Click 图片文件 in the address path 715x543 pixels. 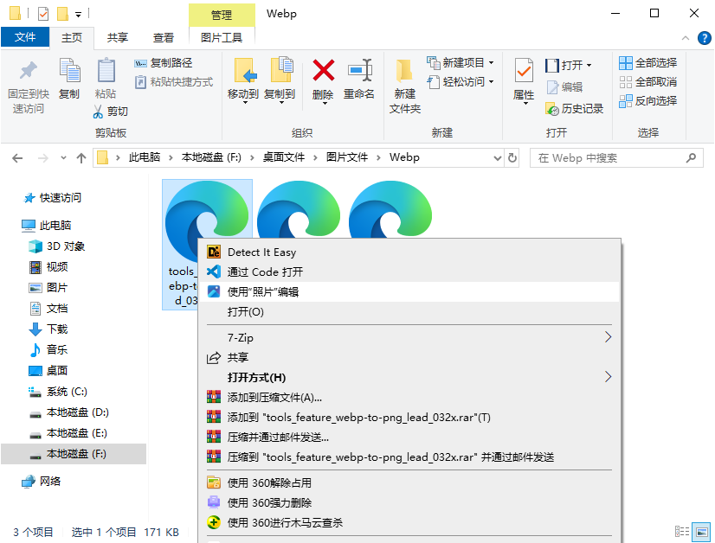[x=347, y=157]
